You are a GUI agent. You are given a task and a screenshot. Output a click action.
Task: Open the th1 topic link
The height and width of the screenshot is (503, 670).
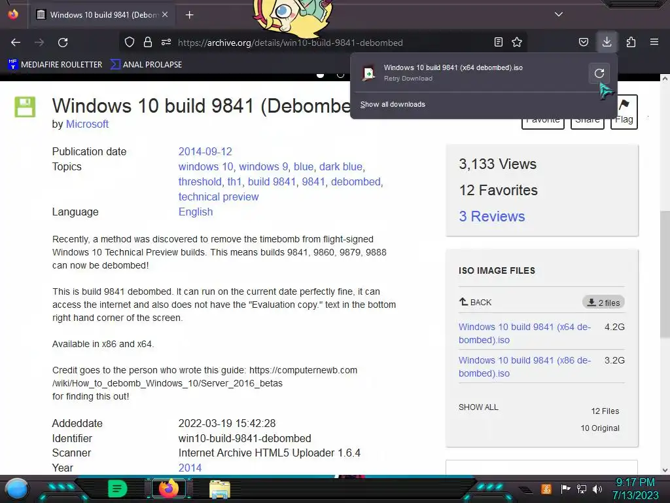[x=234, y=181]
